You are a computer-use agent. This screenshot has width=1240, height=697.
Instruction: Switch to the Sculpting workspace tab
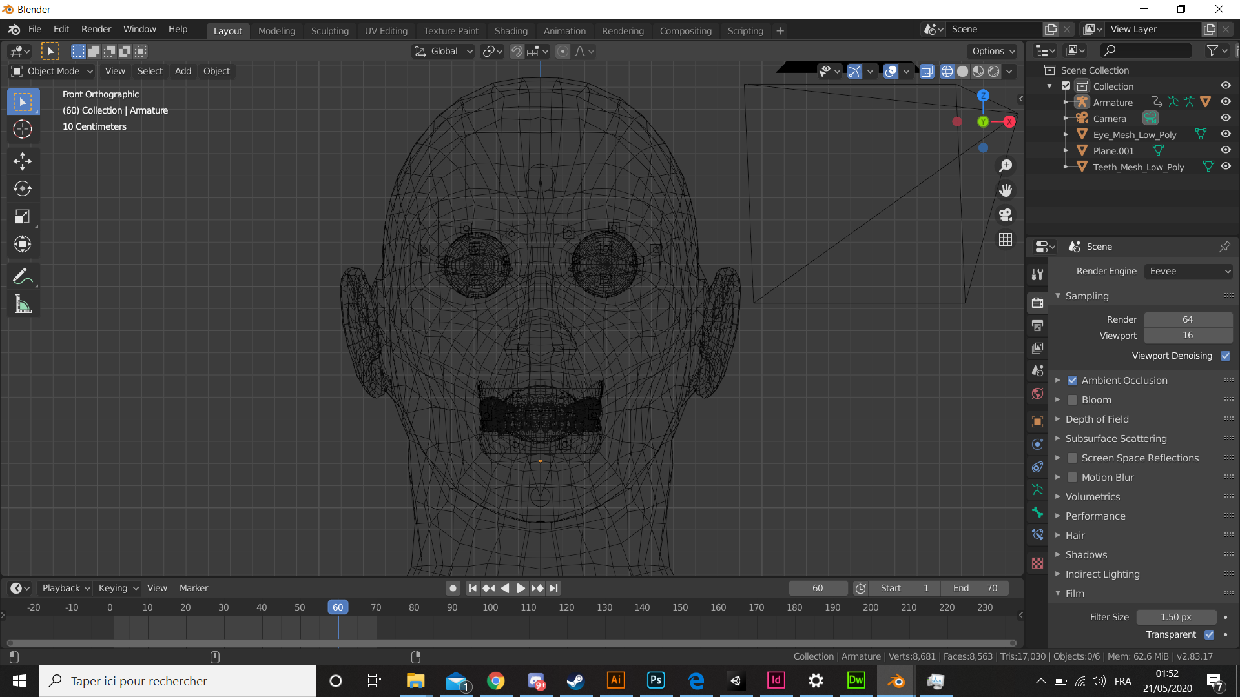[329, 31]
